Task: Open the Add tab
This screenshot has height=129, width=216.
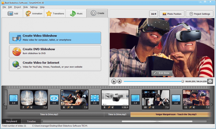Action: pyautogui.click(x=13, y=14)
